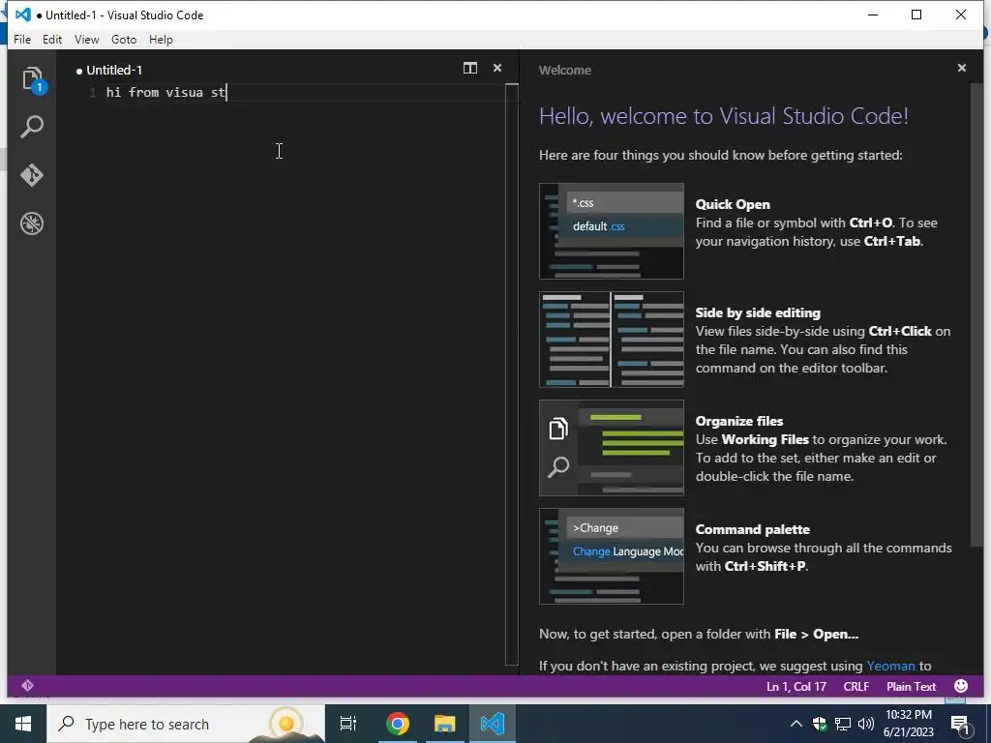
Task: Click the Command palette thumbnail
Action: (x=612, y=556)
